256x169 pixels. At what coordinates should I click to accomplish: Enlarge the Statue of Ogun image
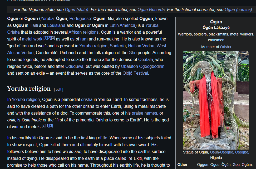(216, 100)
